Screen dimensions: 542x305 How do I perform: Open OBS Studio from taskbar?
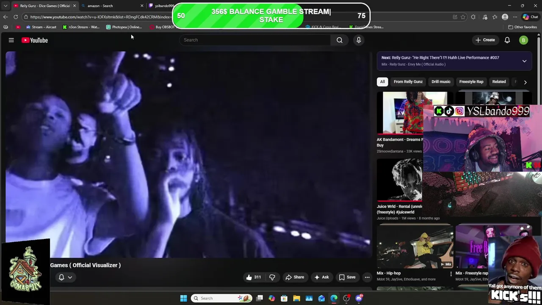pyautogui.click(x=346, y=298)
